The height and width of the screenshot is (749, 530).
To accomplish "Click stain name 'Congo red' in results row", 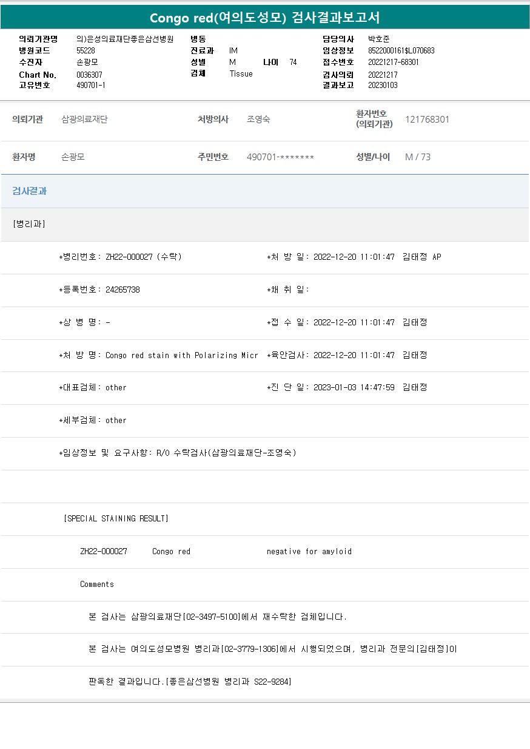I will coord(171,551).
